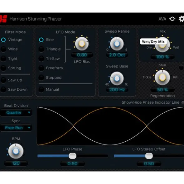The image size is (184, 184).
Task: Select Freeform LFO mode
Action: click(x=41, y=68)
